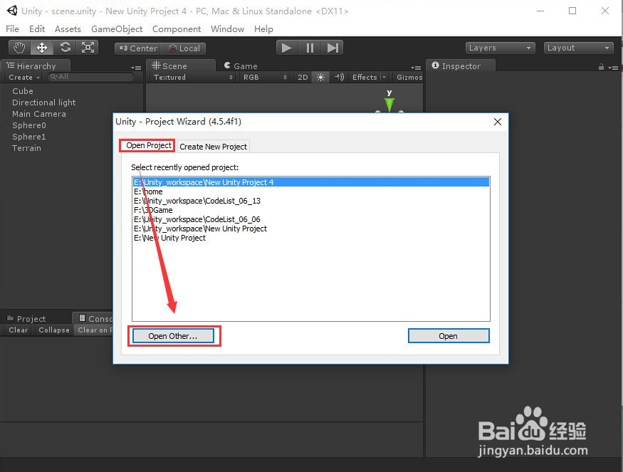Select E:\Unity_workspace\New Unity Project 4 entry

coord(310,182)
